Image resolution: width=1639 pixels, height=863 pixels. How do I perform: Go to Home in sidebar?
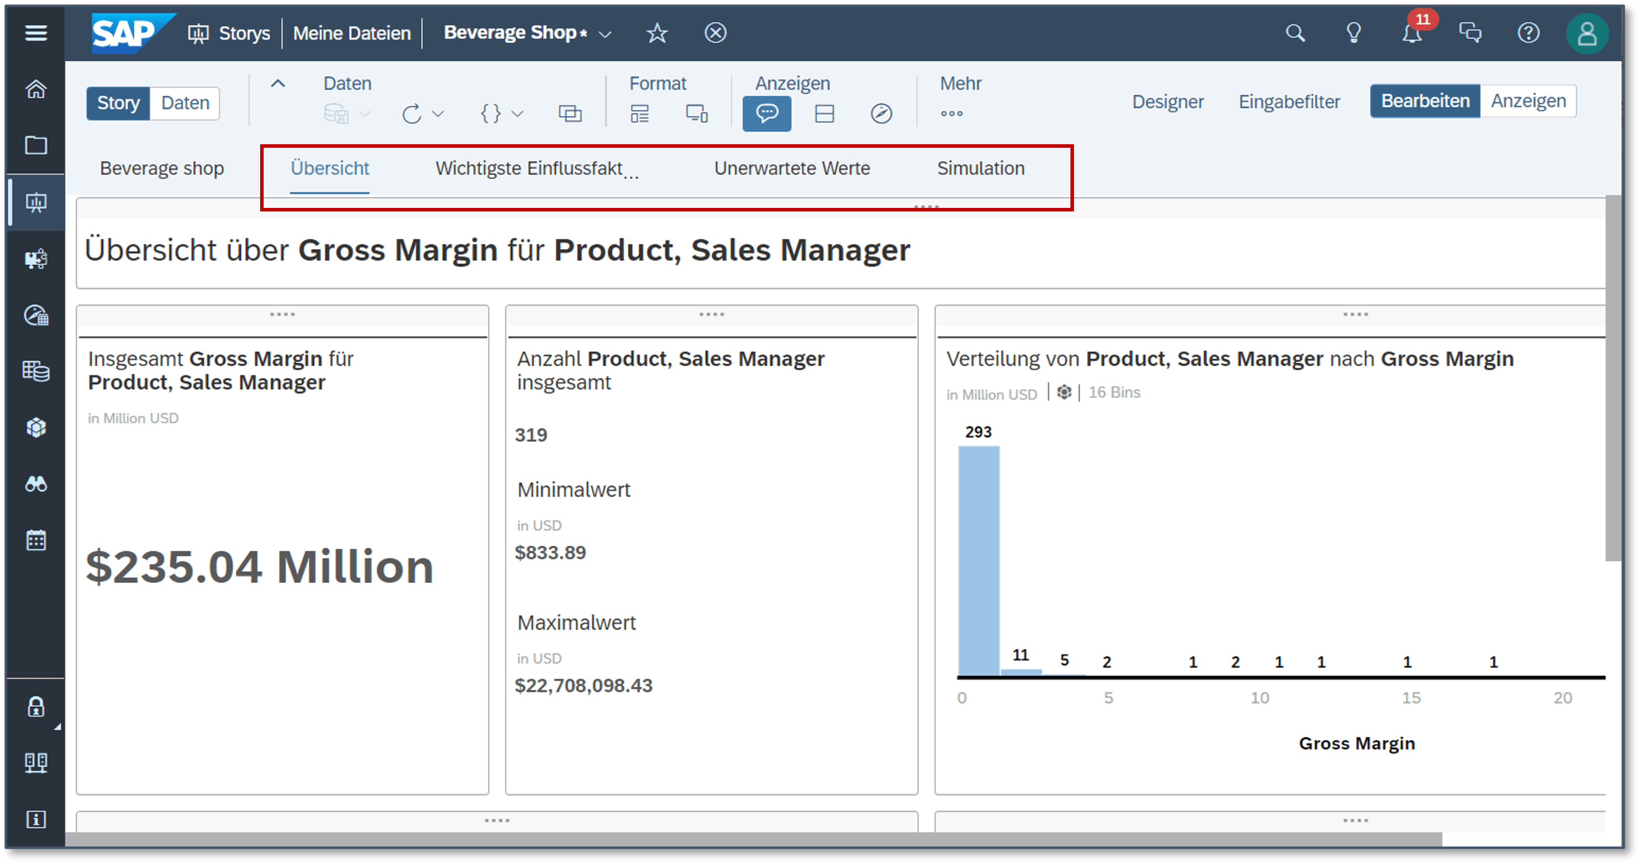point(36,90)
